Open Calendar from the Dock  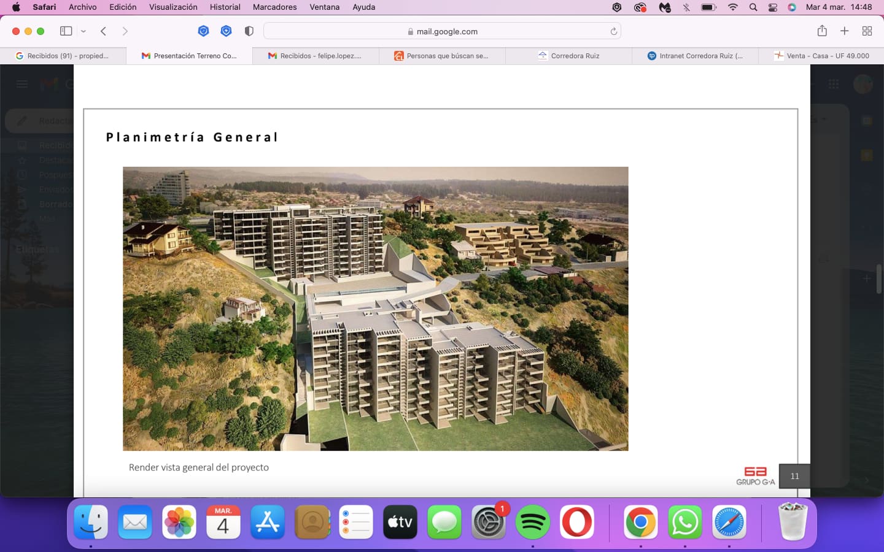(x=223, y=522)
